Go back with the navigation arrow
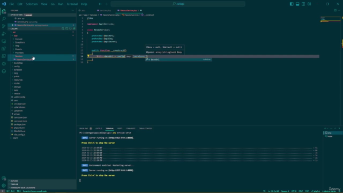 pos(100,4)
